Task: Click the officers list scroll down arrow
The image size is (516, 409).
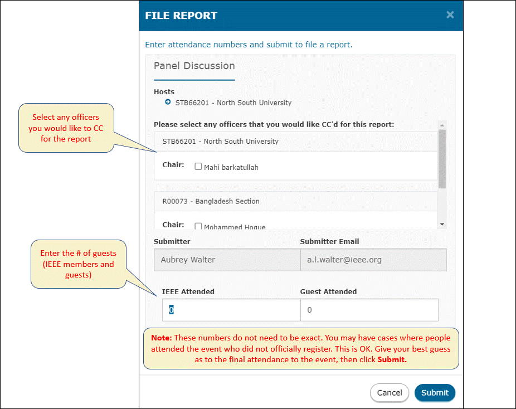Action: point(442,225)
